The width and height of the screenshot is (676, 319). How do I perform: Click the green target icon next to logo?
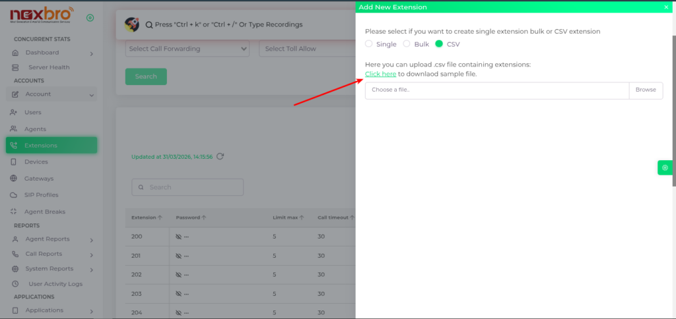[x=90, y=18]
